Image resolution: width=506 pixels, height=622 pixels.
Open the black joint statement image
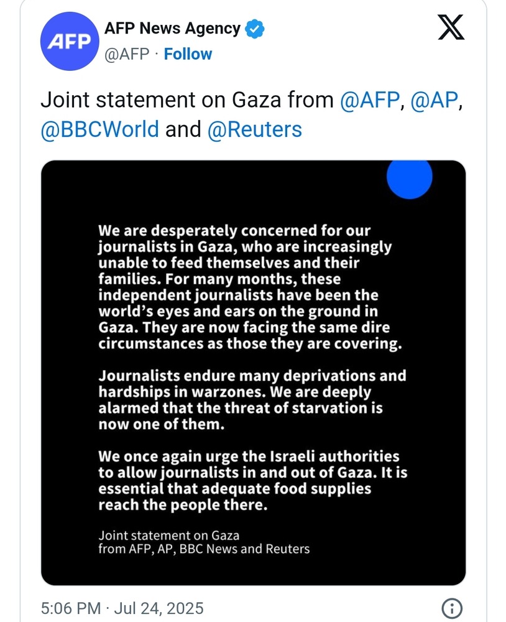pos(253,373)
